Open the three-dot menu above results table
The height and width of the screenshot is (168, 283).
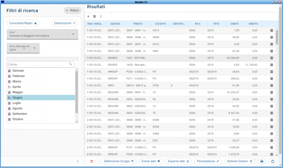point(101,16)
